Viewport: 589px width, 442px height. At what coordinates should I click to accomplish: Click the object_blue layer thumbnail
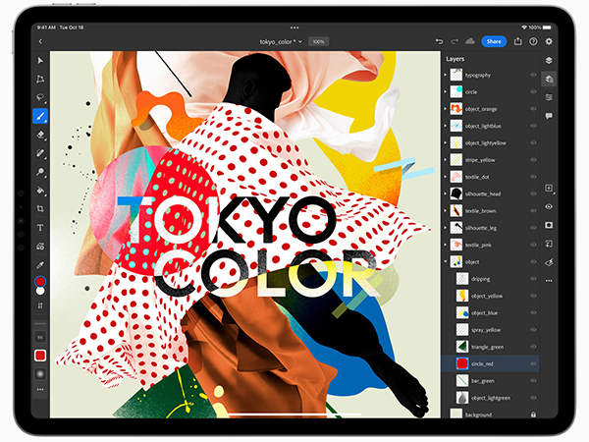[x=462, y=312]
